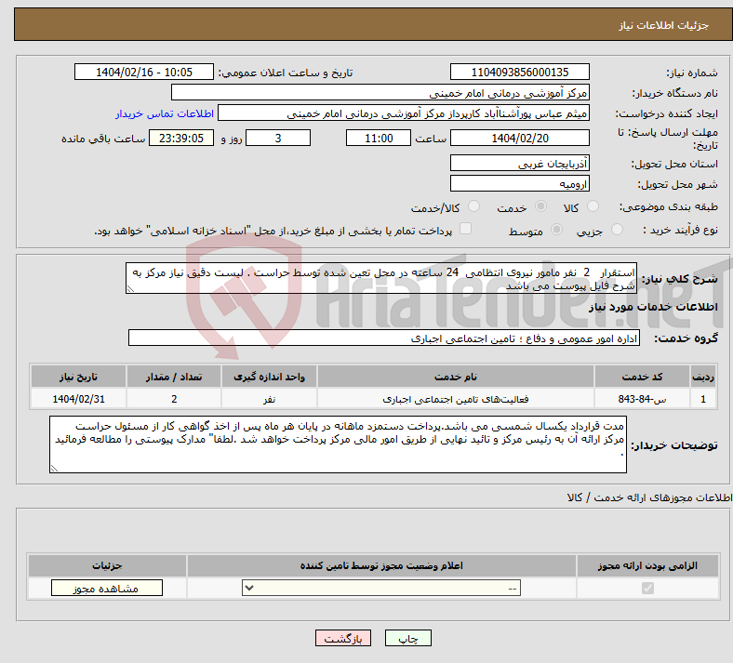Click the جزئیات column header in permits table
This screenshot has width=733, height=663.
pos(107,565)
